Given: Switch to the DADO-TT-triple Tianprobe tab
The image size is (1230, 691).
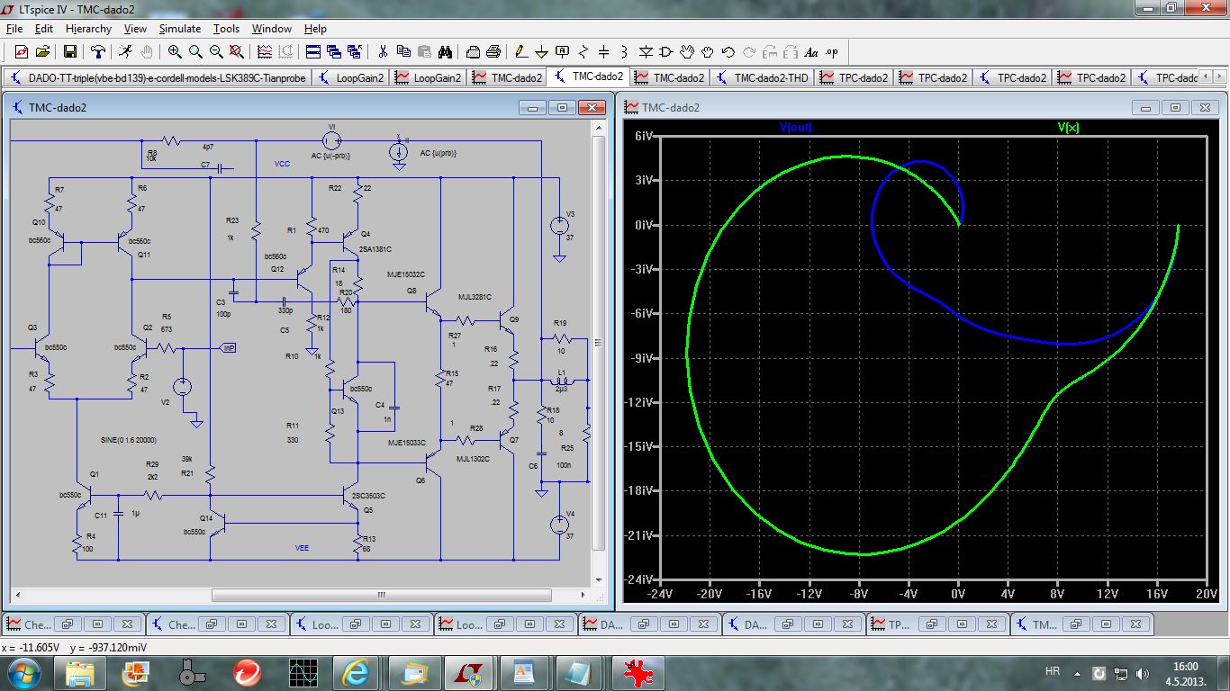Looking at the screenshot, I should (x=157, y=77).
